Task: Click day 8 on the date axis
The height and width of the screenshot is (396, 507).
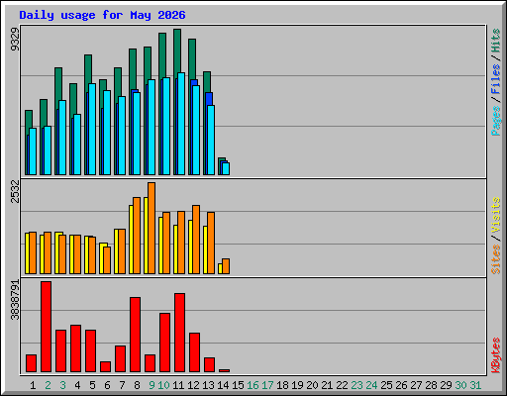Action: pos(137,385)
